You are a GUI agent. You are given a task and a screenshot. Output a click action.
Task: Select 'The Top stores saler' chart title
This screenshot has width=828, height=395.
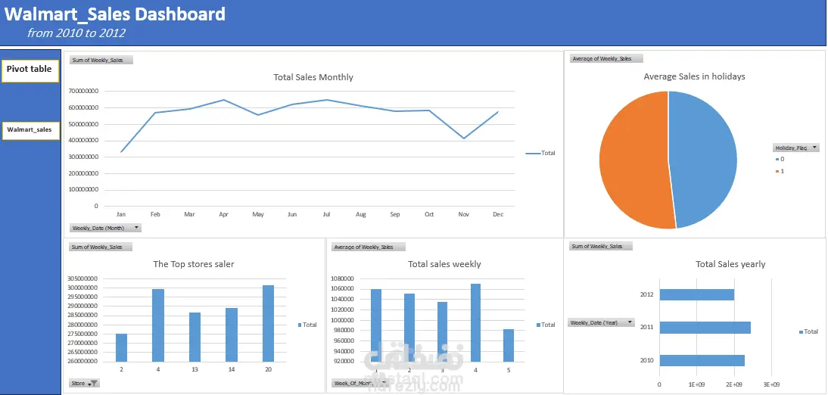tap(194, 264)
